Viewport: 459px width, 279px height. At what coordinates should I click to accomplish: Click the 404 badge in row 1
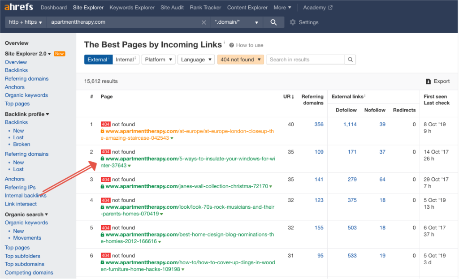pos(105,124)
